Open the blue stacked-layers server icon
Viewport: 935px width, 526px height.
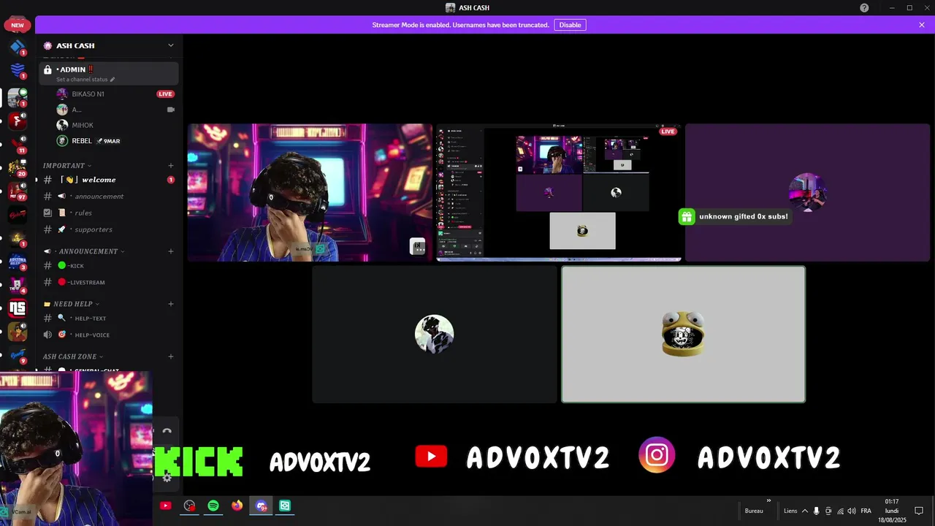pyautogui.click(x=17, y=70)
